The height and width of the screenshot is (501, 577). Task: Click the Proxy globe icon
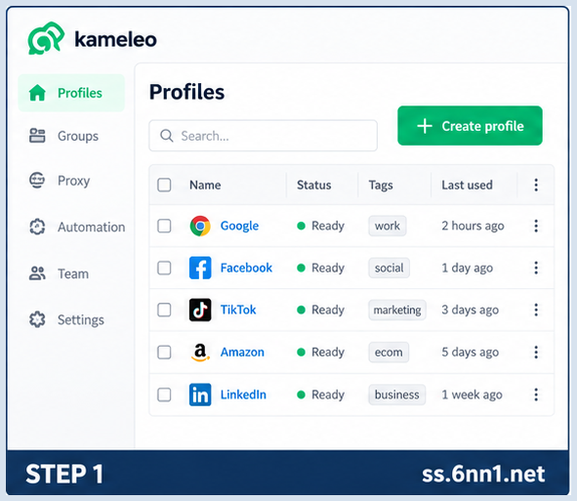point(37,180)
